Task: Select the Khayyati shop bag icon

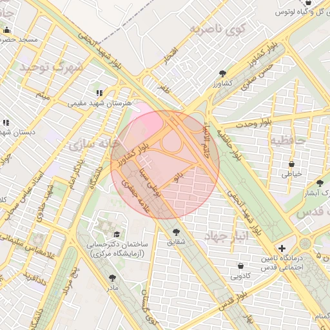Action: click(291, 164)
